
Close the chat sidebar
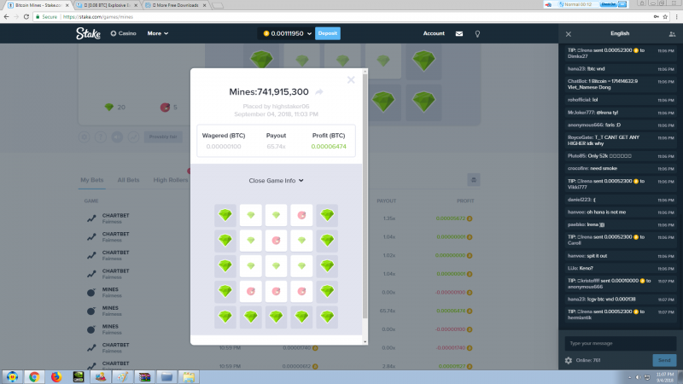(x=569, y=34)
